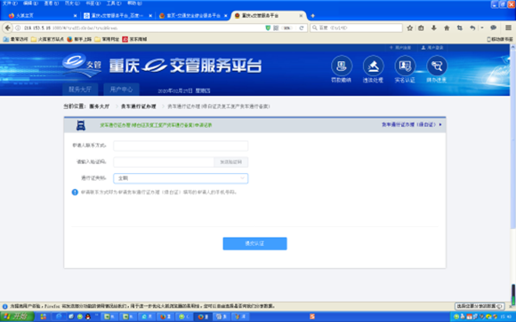Open the 新手上路 bookmark

point(79,39)
